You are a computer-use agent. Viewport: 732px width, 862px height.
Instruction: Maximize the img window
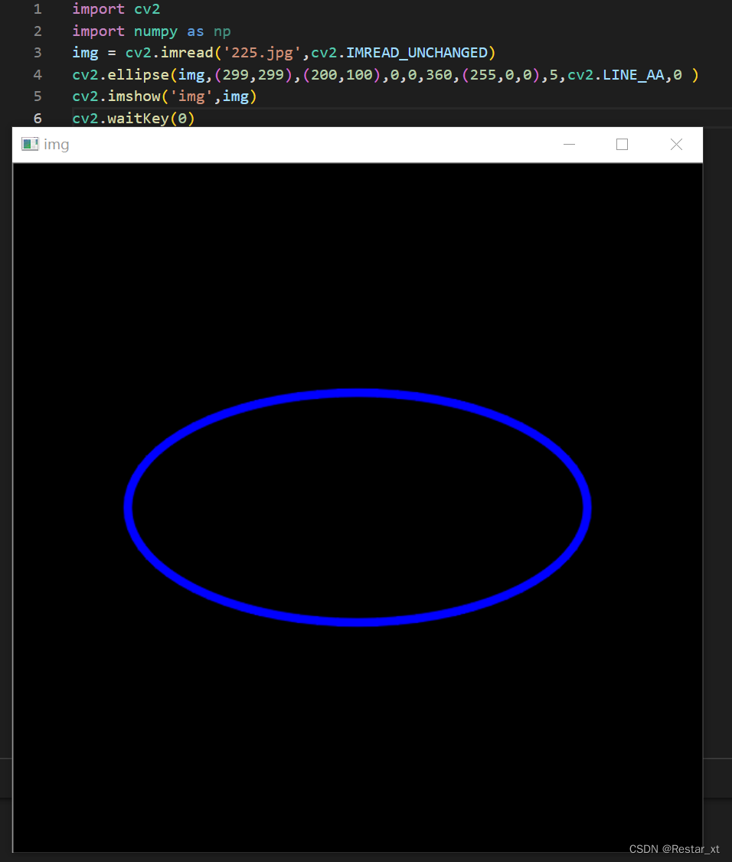coord(622,145)
